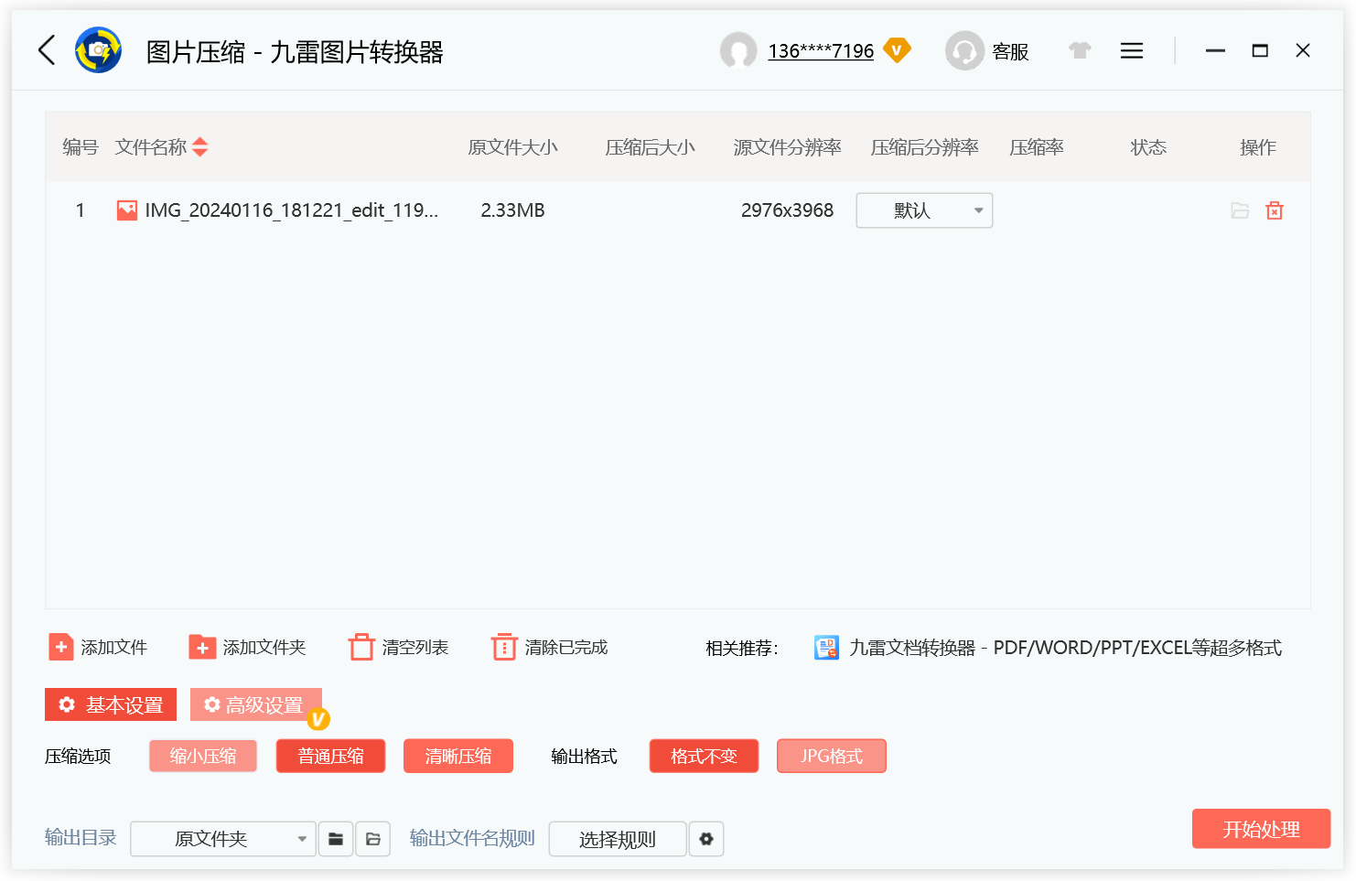The height and width of the screenshot is (881, 1356).
Task: Delete the IMG file using the red trash icon
Action: pyautogui.click(x=1275, y=210)
